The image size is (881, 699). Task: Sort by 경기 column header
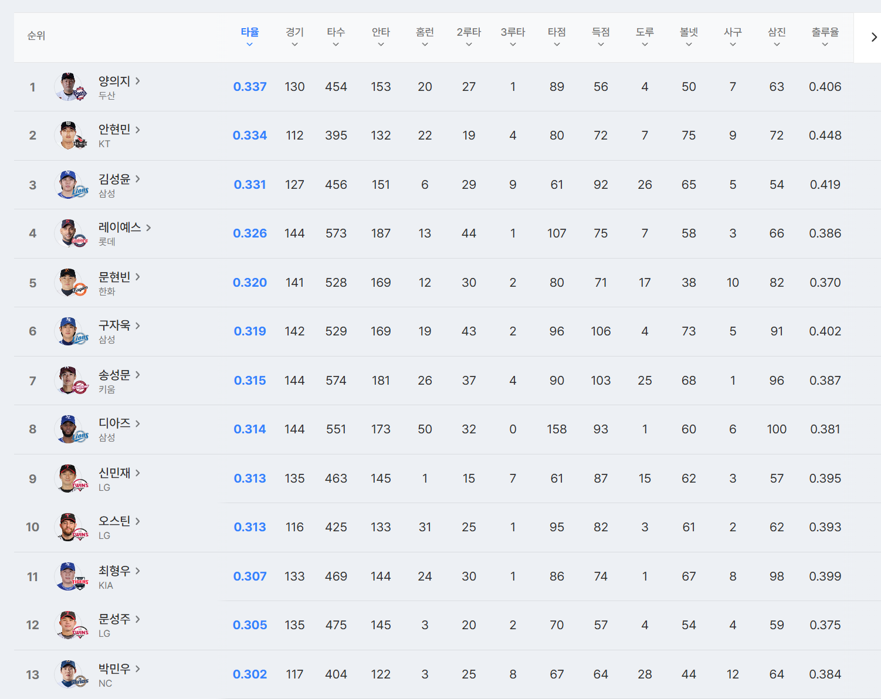294,36
